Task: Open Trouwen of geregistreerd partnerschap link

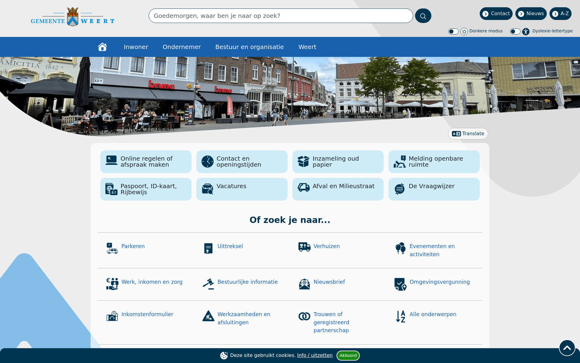Action: coord(331,322)
